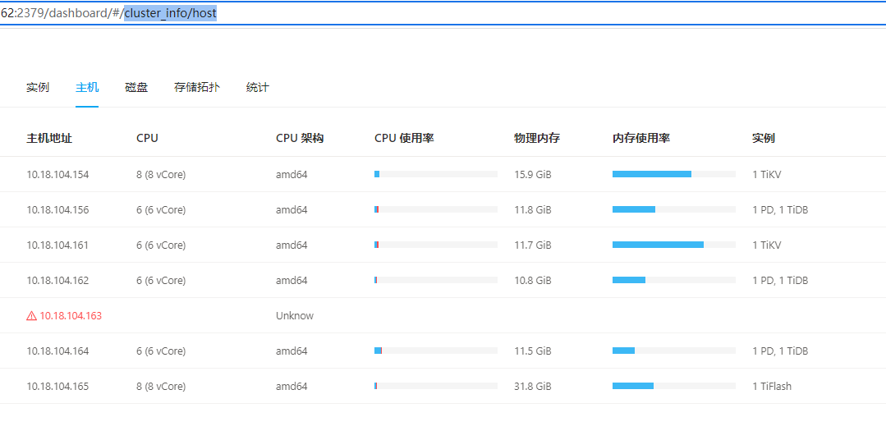This screenshot has width=886, height=431.
Task: Switch to the 统计 tab
Action: coord(258,88)
